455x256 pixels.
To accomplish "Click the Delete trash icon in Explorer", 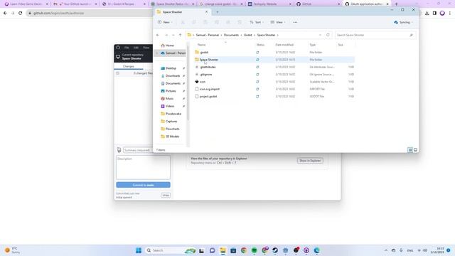I will pos(240,22).
